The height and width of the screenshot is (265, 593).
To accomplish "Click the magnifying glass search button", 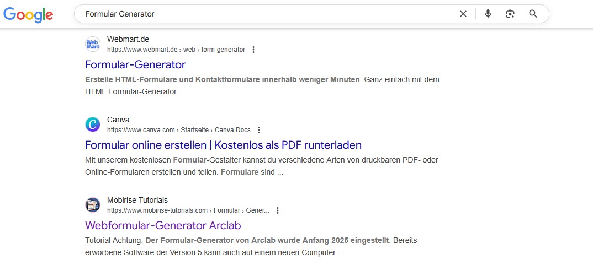I will point(533,14).
